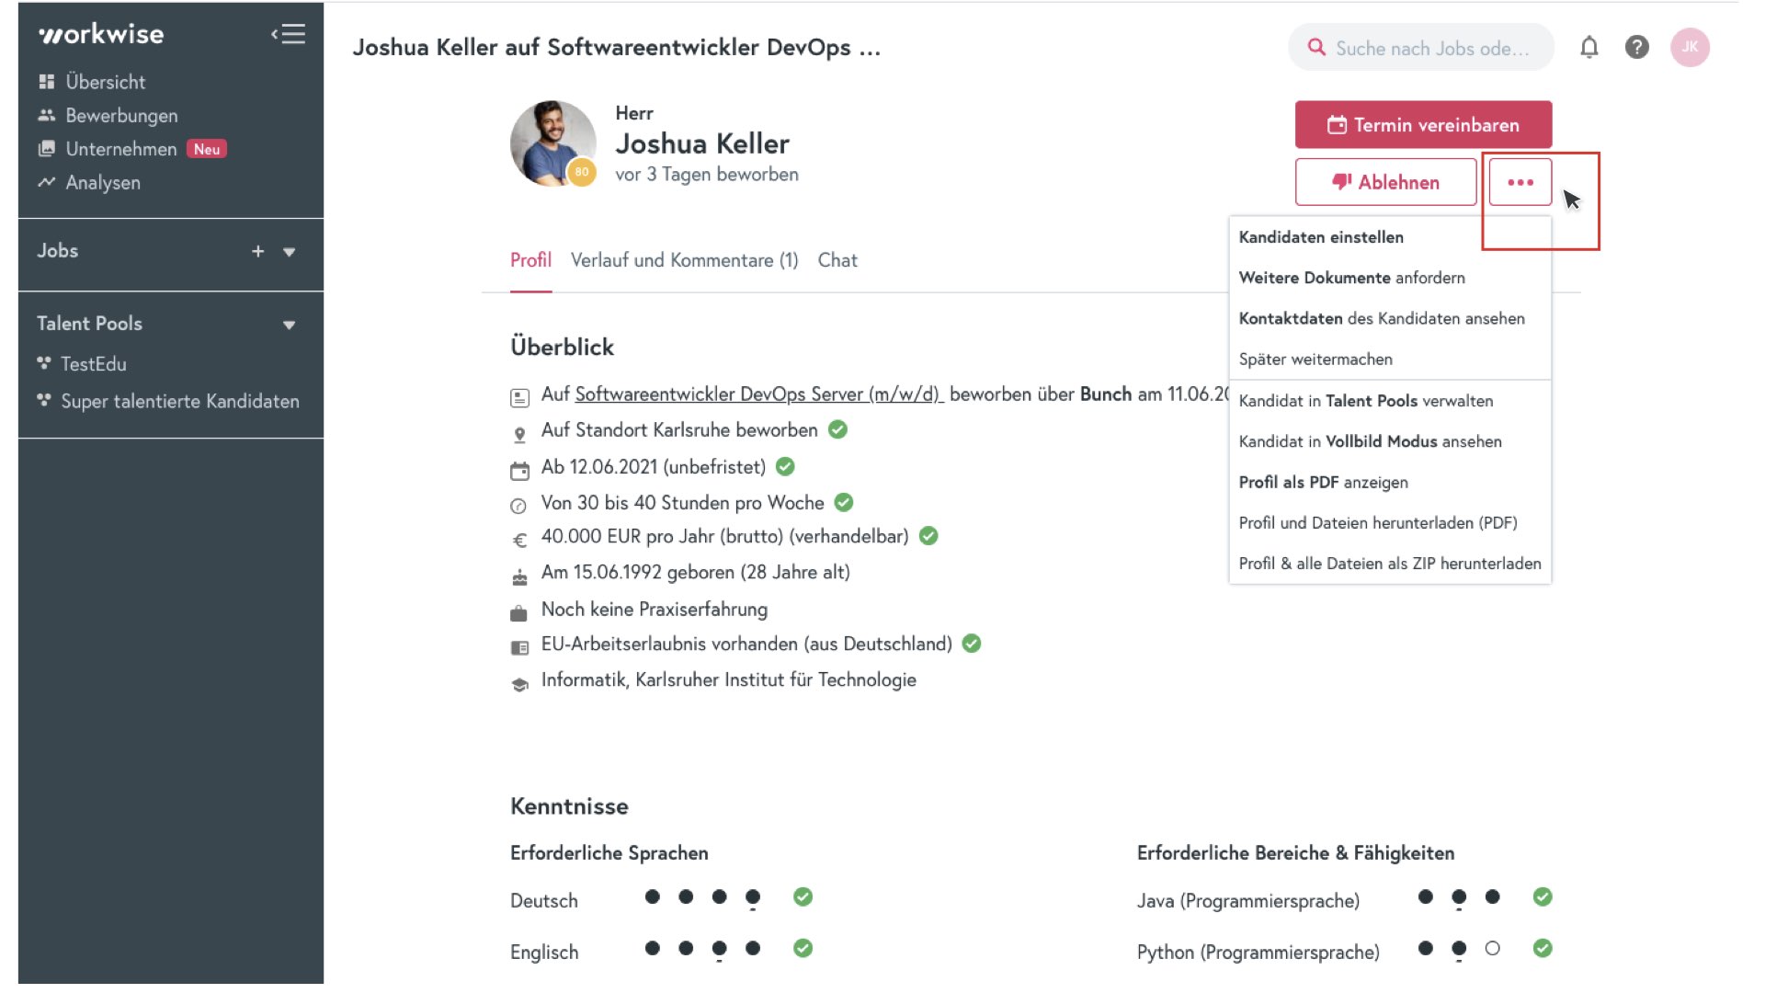Expand the Jobs dropdown arrow
This screenshot has width=1765, height=993.
(289, 252)
